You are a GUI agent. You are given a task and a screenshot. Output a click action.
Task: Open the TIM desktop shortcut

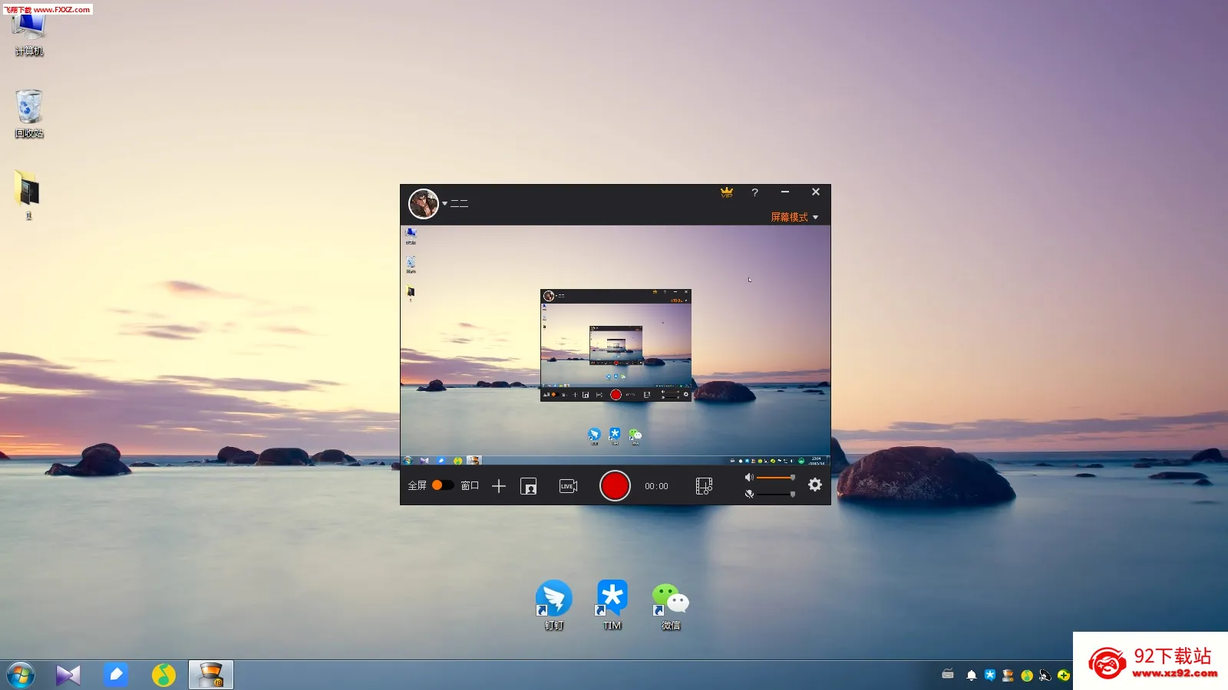(x=612, y=605)
